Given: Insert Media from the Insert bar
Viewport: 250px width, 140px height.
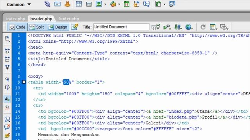Looking at the screenshot, I should [113, 4].
